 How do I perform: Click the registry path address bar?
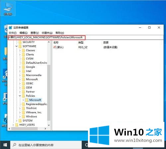[86, 37]
